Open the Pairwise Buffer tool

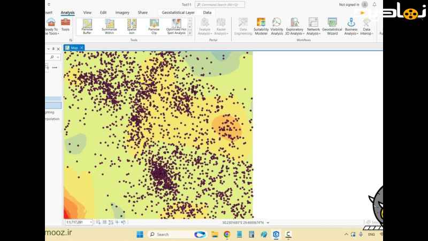[87, 26]
